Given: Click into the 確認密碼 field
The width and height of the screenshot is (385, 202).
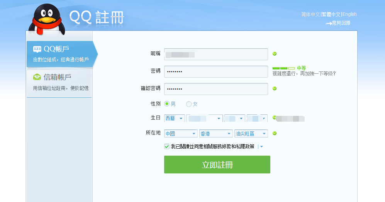Looking at the screenshot, I should pyautogui.click(x=216, y=89).
